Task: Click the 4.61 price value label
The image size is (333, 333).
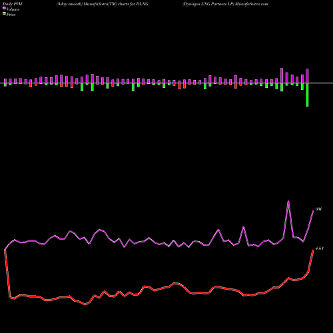Action: 320,248
